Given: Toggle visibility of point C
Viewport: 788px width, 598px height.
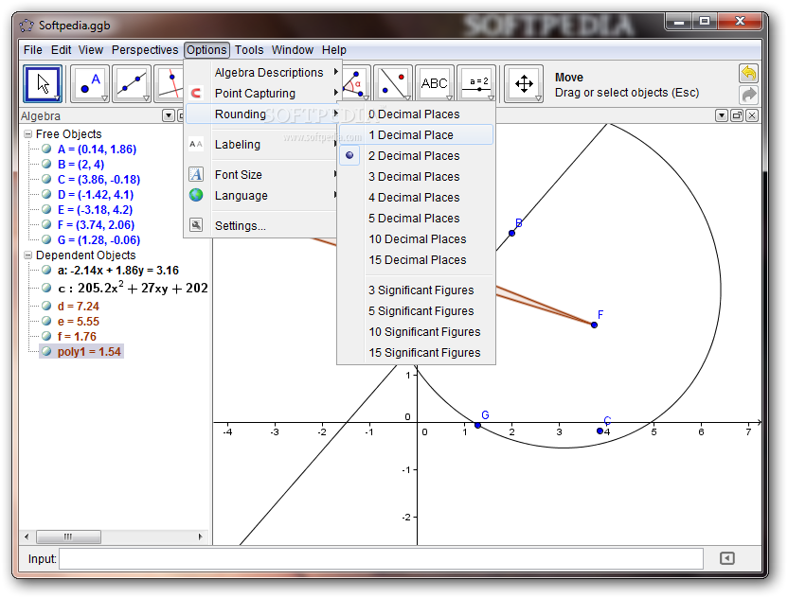Looking at the screenshot, I should click(x=46, y=179).
